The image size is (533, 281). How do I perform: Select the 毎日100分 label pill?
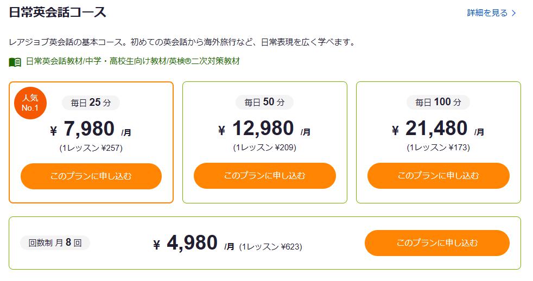click(438, 102)
